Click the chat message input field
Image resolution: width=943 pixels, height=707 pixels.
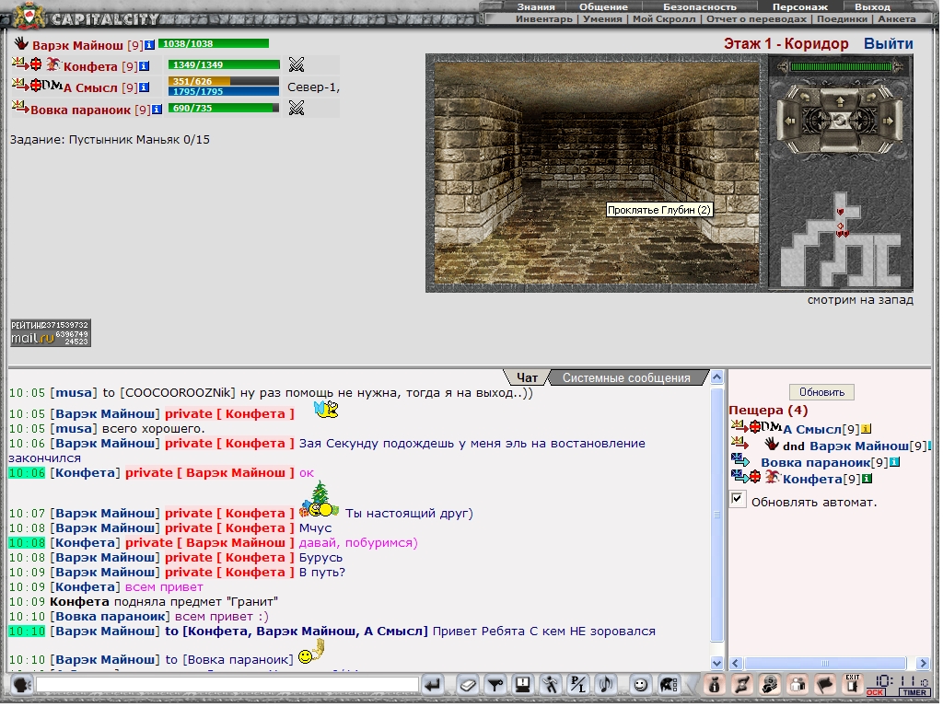click(227, 684)
